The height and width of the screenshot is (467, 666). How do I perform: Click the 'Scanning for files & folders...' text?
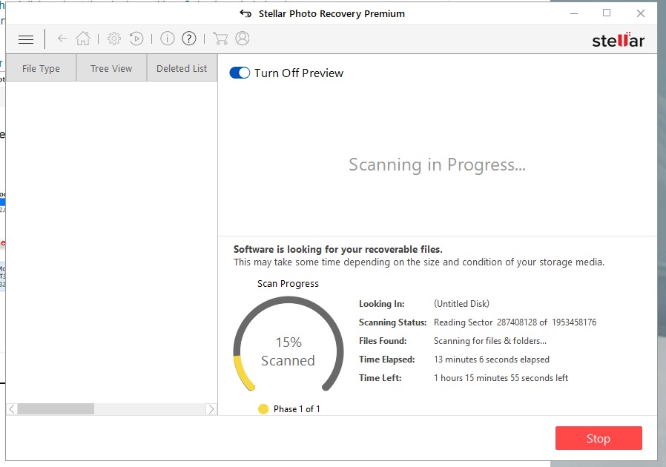(490, 341)
